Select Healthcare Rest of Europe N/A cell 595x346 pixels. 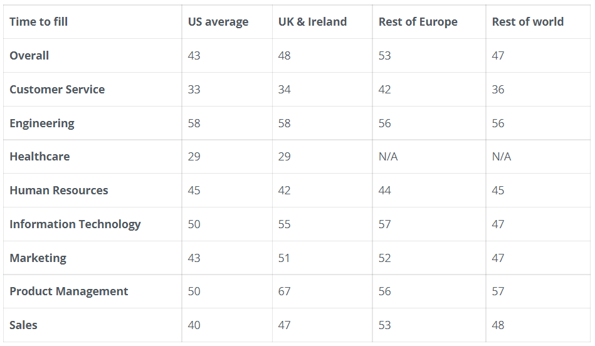point(388,157)
